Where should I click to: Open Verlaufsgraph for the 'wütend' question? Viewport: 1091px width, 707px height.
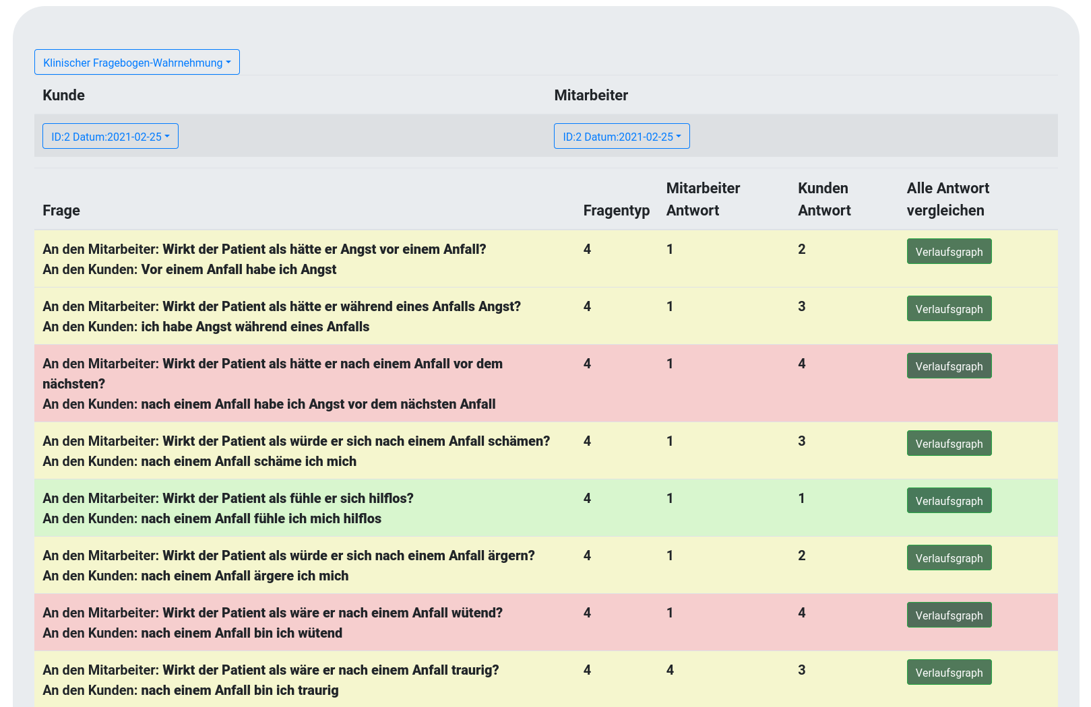[x=948, y=615]
